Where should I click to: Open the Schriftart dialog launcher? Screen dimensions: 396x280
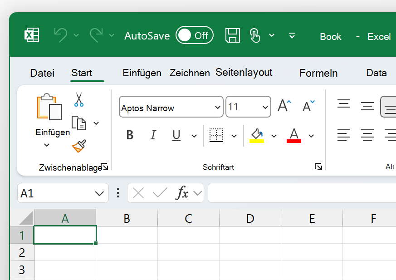click(318, 167)
